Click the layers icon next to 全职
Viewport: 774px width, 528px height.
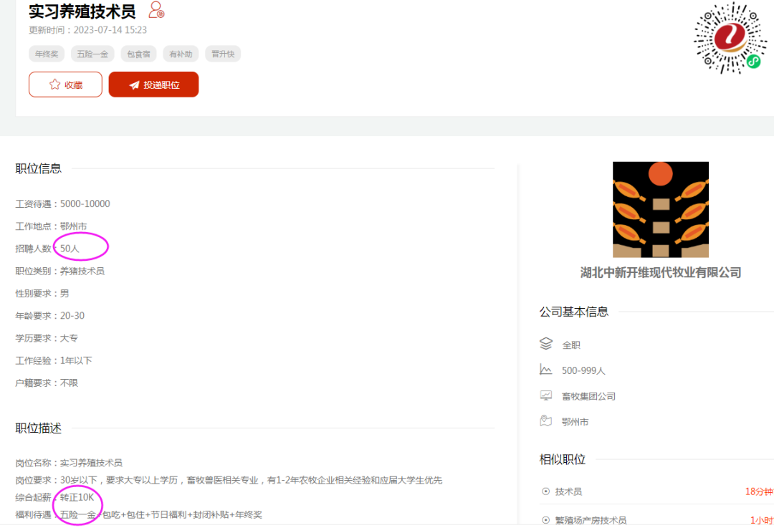[x=545, y=345]
